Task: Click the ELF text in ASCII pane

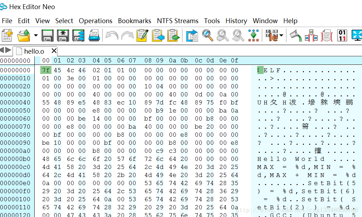Action: (x=272, y=70)
